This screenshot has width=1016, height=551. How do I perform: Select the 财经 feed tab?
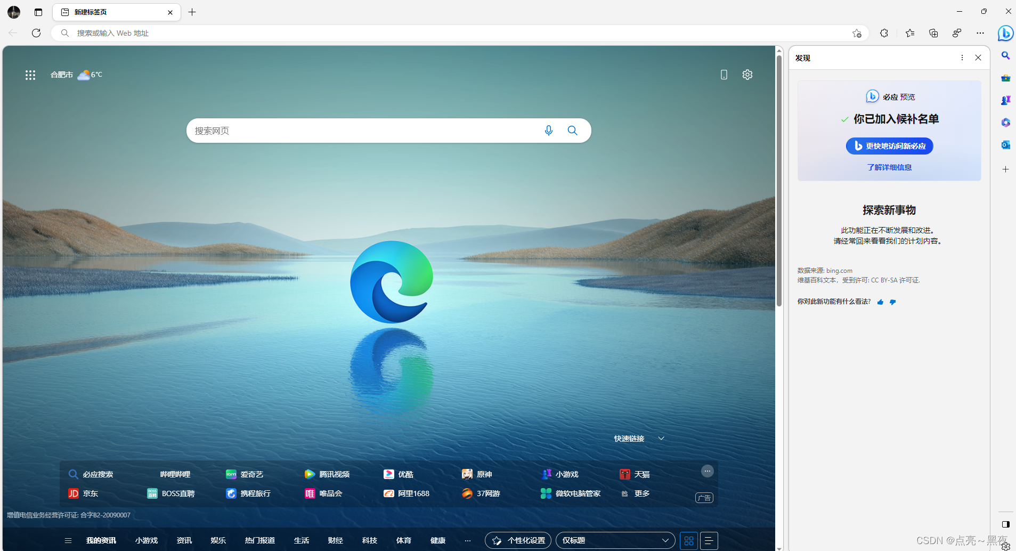336,540
